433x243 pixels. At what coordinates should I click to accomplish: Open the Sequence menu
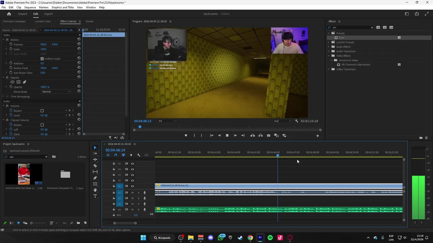click(x=30, y=7)
